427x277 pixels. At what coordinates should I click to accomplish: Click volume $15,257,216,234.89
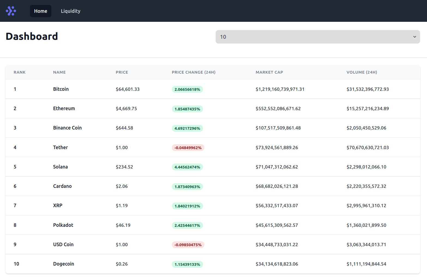click(368, 109)
